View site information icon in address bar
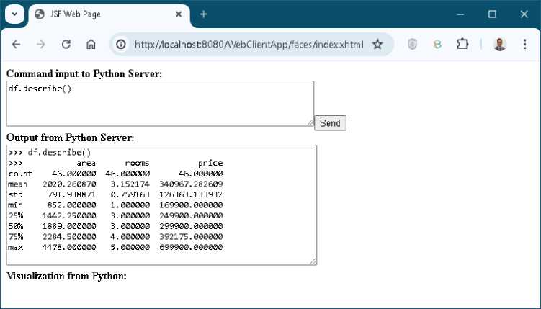Viewport: 541px width, 309px height. (121, 44)
